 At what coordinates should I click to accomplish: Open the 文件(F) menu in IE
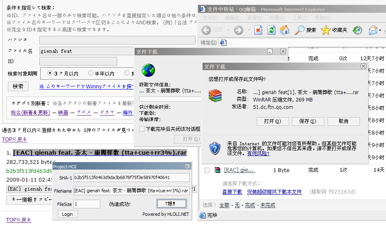click(210, 18)
